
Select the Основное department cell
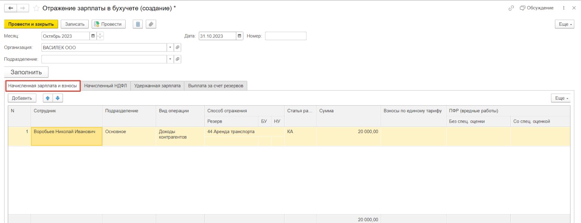pos(129,136)
